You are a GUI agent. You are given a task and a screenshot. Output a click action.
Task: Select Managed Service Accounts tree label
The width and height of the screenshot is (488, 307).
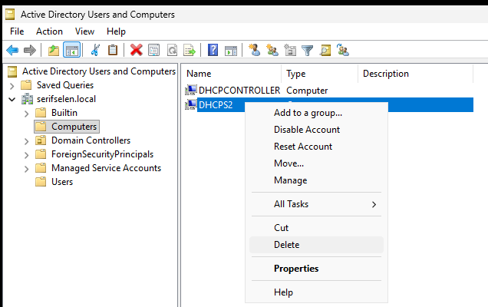tap(106, 168)
